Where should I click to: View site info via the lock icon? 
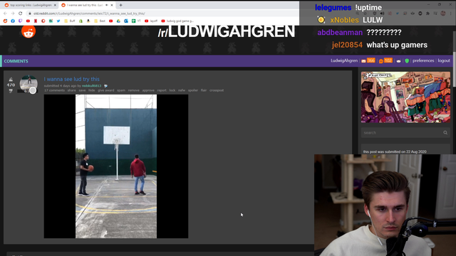coord(30,14)
